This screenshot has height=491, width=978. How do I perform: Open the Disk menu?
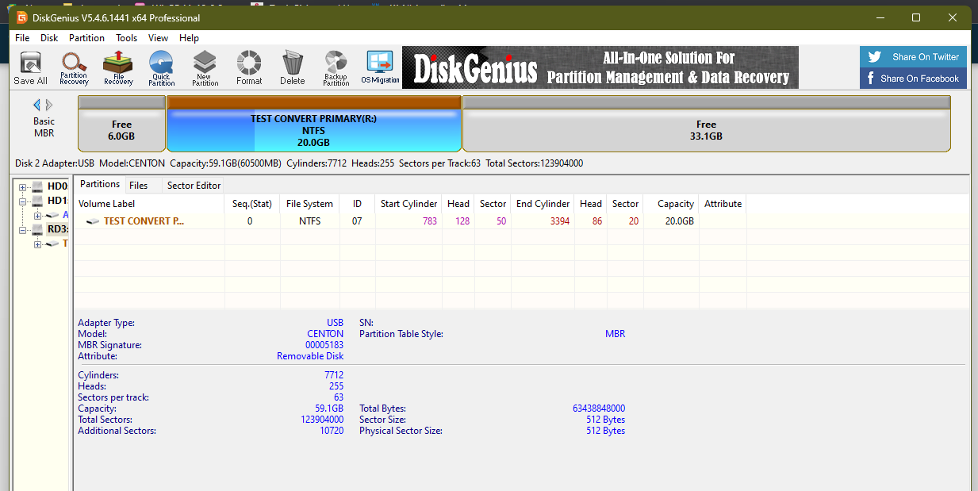49,38
